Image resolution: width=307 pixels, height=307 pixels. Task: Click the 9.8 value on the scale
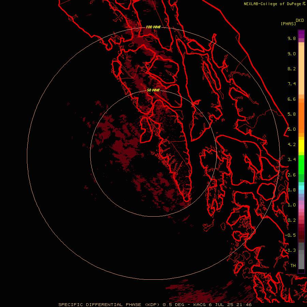[x=292, y=38]
